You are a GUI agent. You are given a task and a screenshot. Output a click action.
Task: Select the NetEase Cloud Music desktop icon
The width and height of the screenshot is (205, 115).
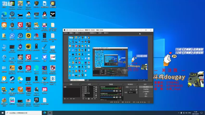click(x=28, y=69)
